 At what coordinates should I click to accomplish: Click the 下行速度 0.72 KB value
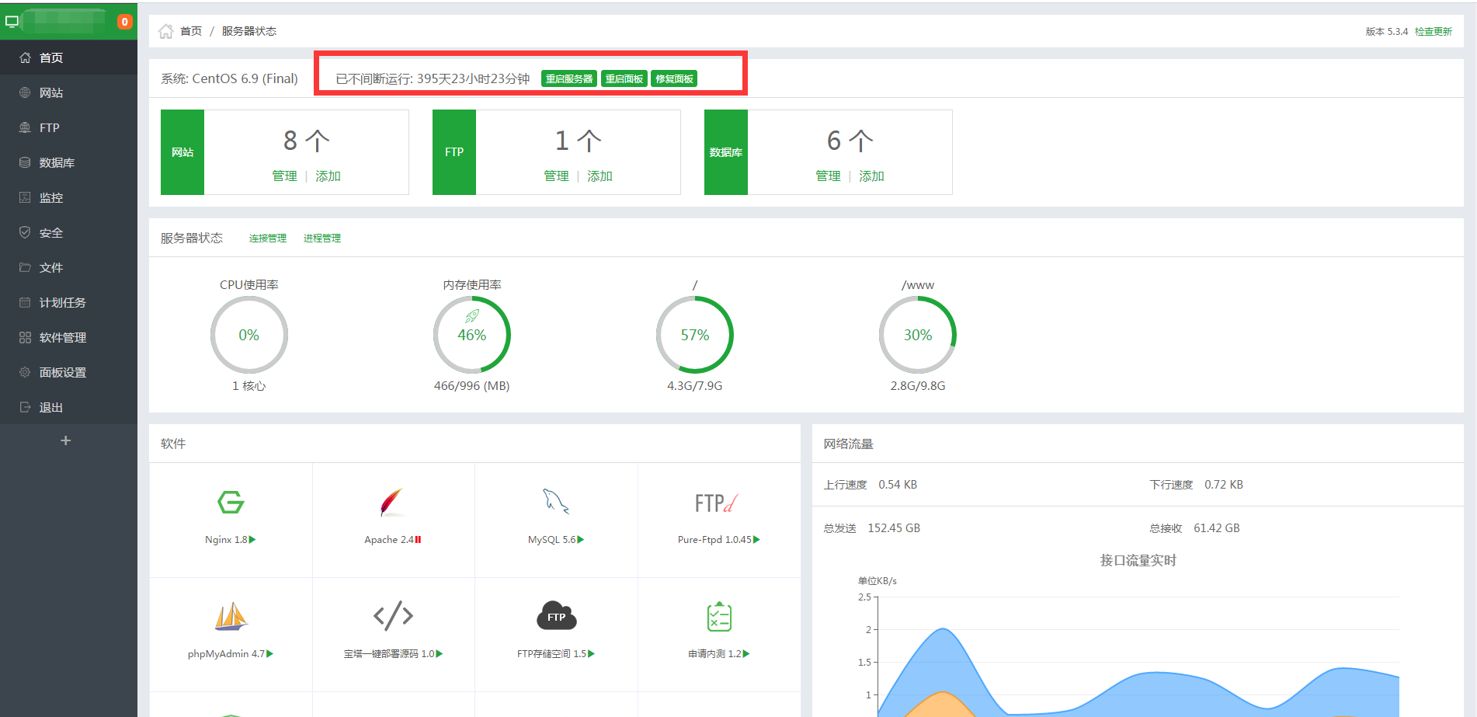pyautogui.click(x=1224, y=484)
